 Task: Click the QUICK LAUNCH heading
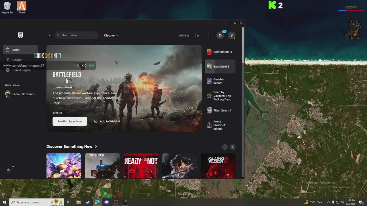pyautogui.click(x=12, y=85)
